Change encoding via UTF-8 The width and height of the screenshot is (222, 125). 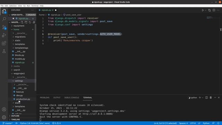193,123
